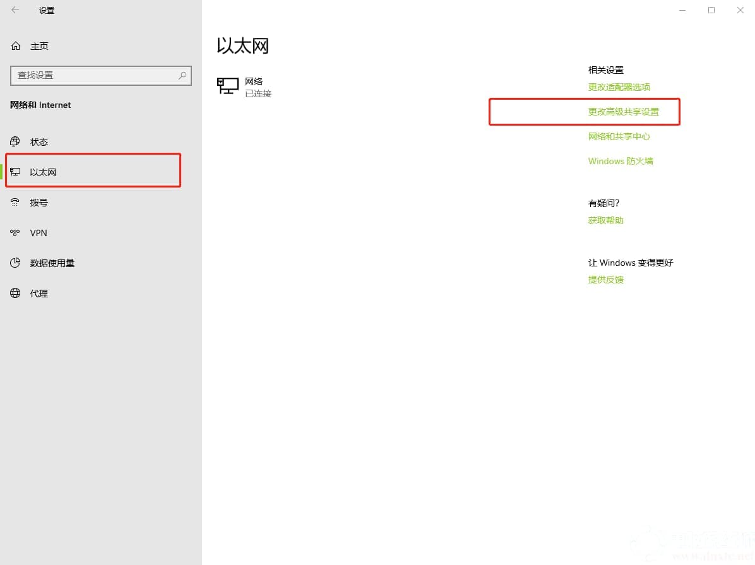Click the 提供反馈 link
This screenshot has height=565, width=755.
click(x=605, y=280)
